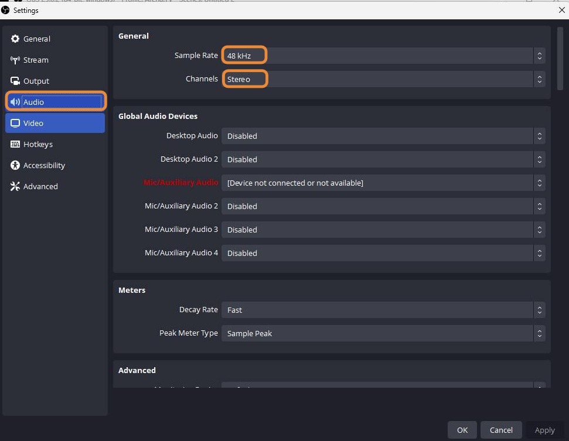Click the Meters section heading
This screenshot has height=441, width=569.
pos(132,290)
